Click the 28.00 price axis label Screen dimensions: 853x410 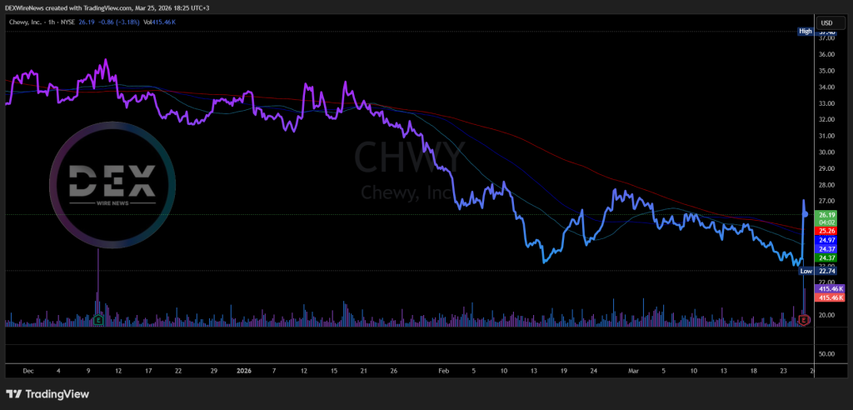827,185
